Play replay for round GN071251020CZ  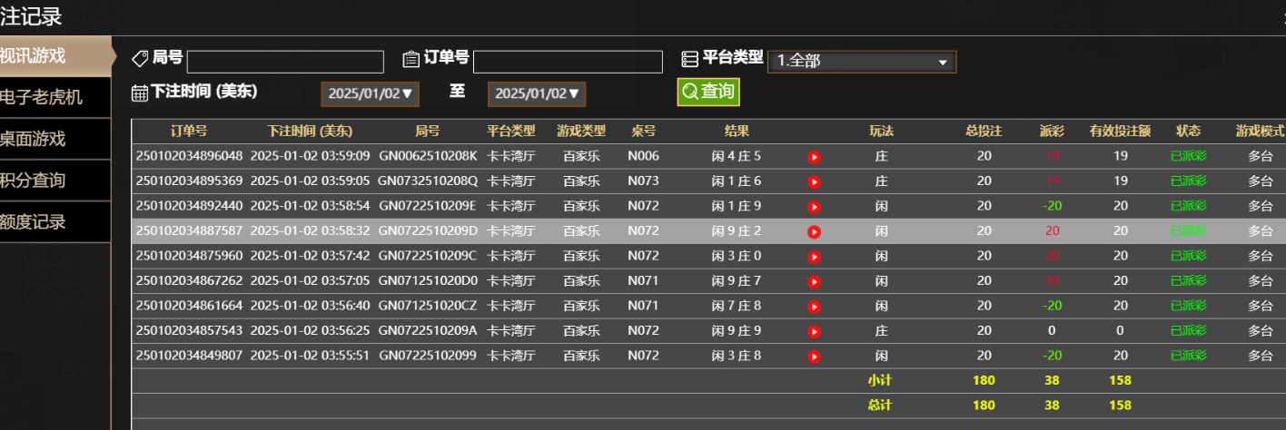[x=814, y=307]
